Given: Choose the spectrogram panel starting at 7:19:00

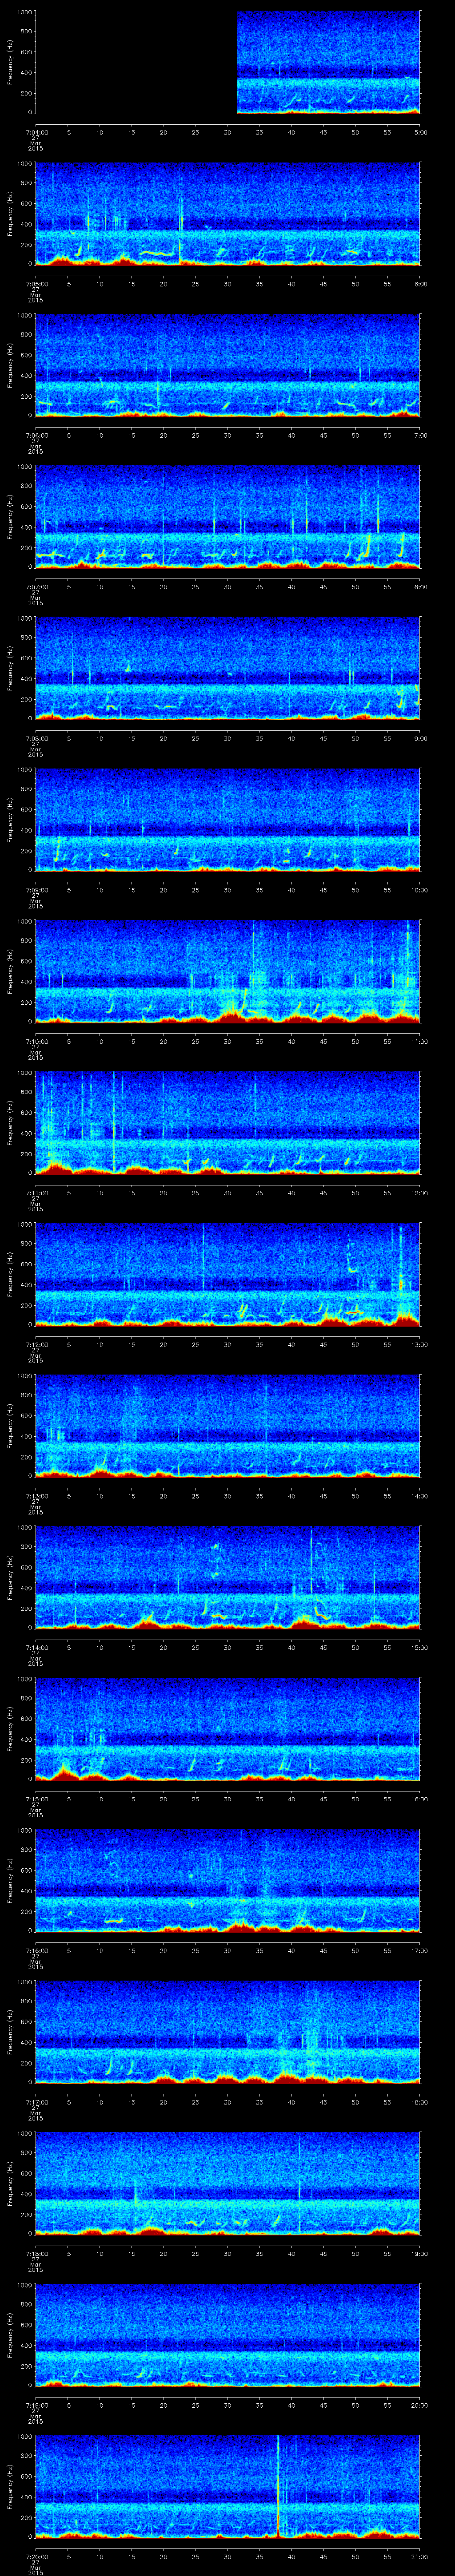Looking at the screenshot, I should [x=228, y=2335].
